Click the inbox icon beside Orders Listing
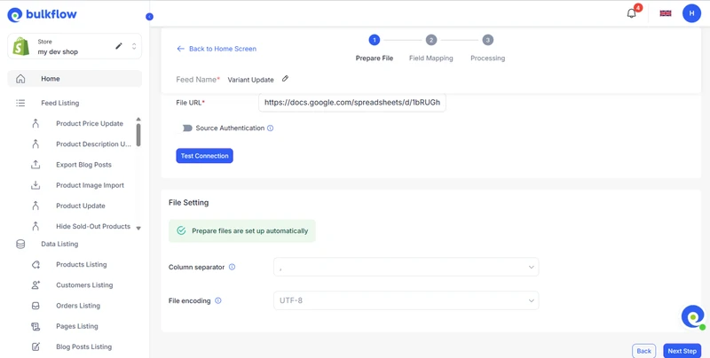Screen dimensions: 710x358 click(35, 306)
